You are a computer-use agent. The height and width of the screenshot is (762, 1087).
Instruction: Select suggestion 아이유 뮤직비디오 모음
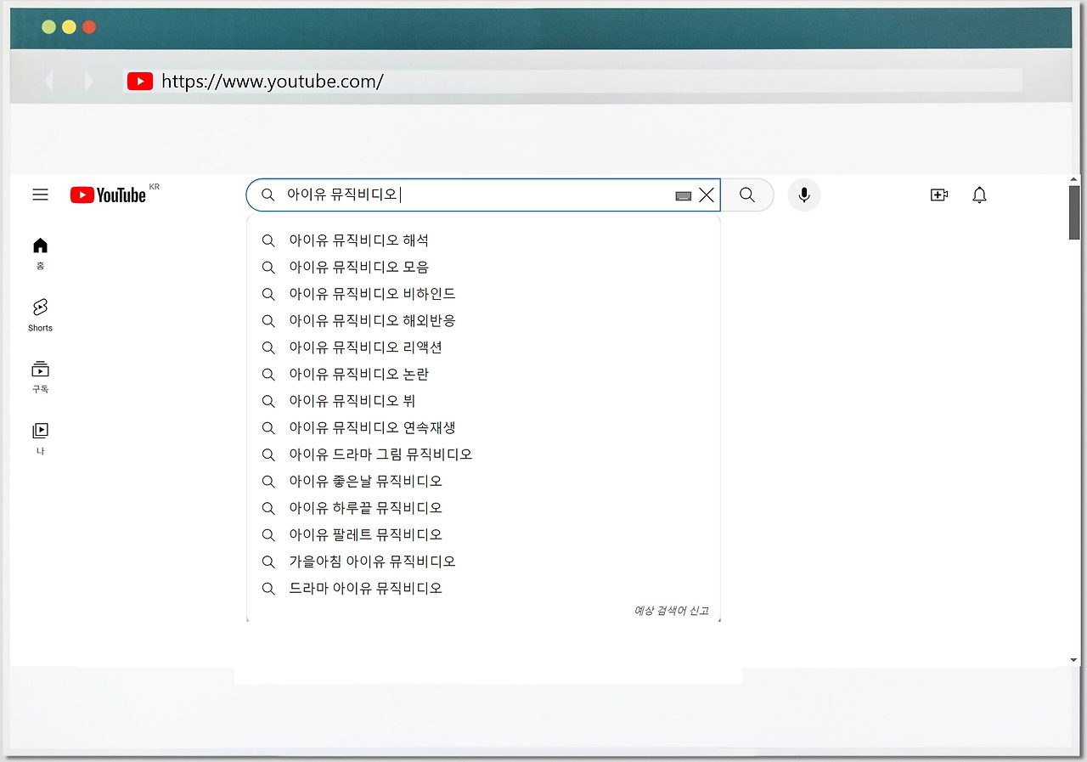[x=483, y=267]
